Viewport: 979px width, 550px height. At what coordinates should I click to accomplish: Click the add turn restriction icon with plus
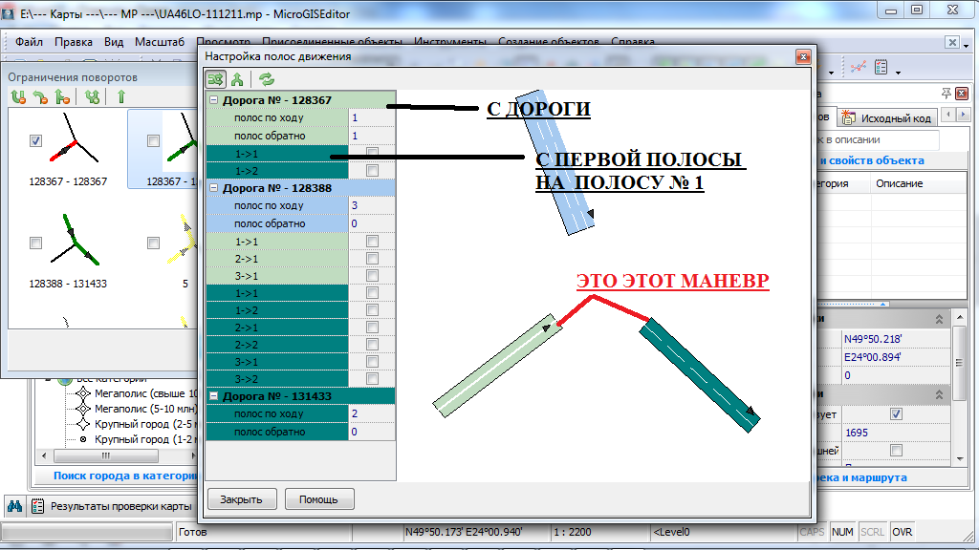(x=92, y=96)
